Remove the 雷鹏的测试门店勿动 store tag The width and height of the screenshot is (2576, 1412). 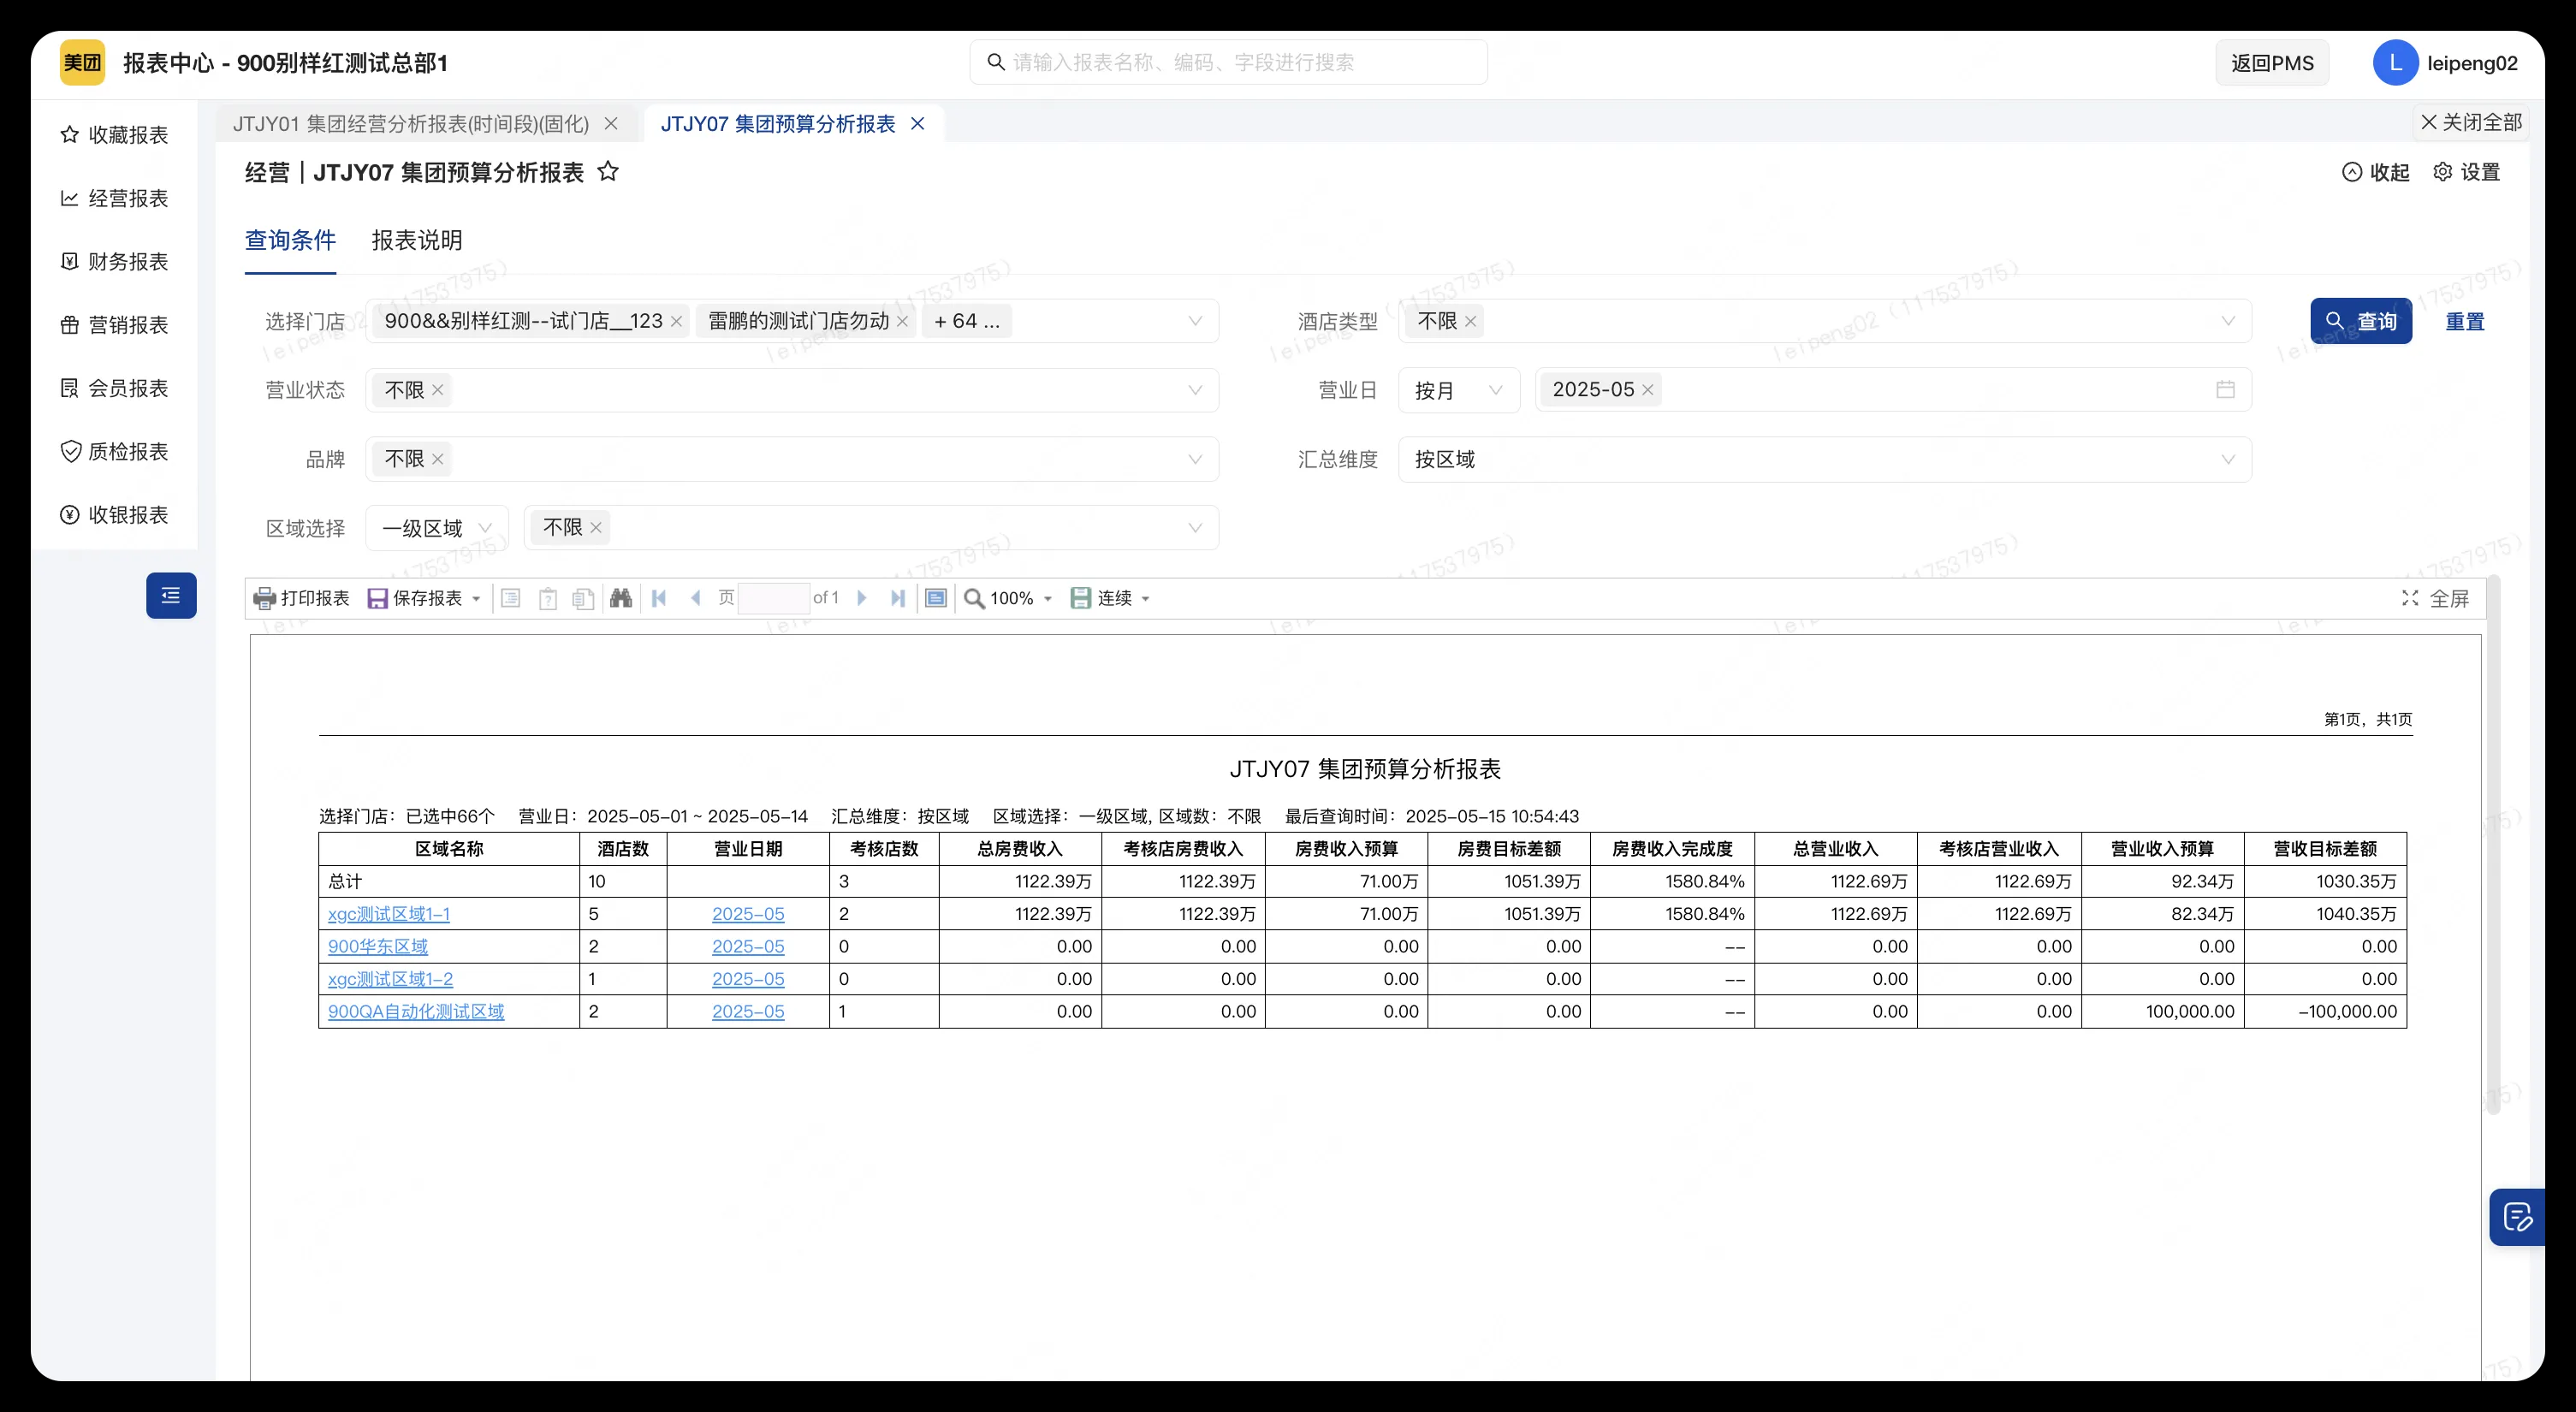[902, 322]
